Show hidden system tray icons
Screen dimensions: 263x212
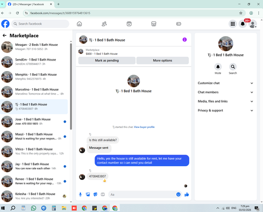(218, 208)
